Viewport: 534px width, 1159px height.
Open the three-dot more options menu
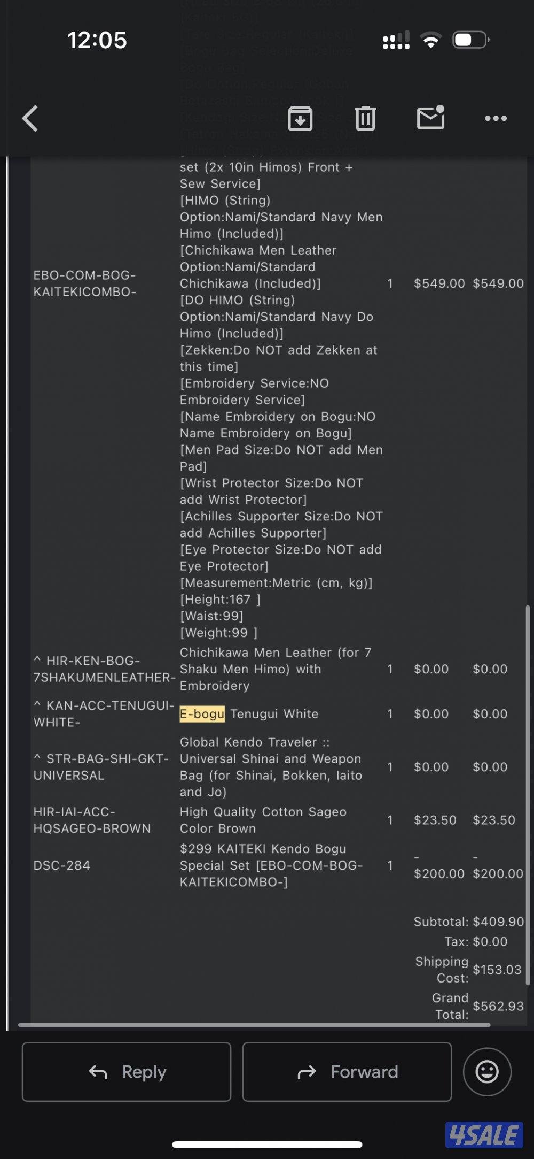(496, 118)
